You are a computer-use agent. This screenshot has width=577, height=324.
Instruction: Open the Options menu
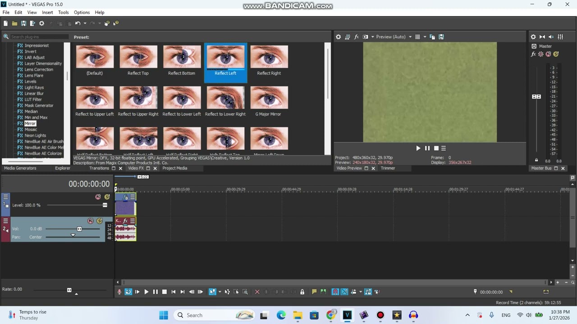point(82,13)
